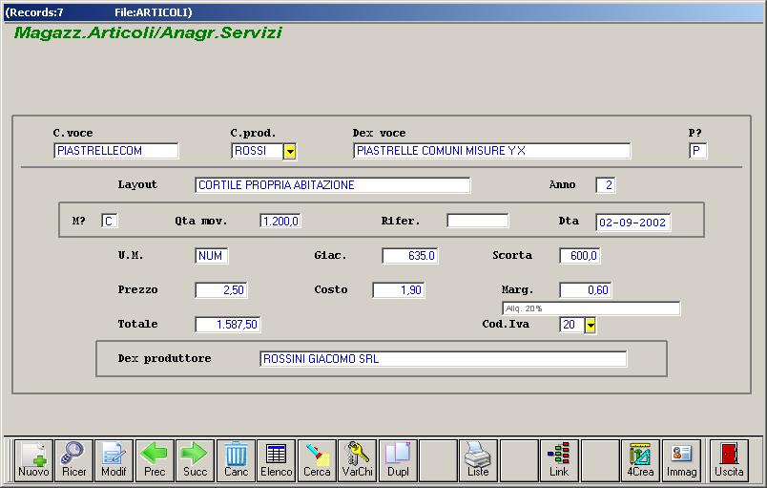Open the Ricer search tool
The width and height of the screenshot is (767, 488).
[x=73, y=459]
